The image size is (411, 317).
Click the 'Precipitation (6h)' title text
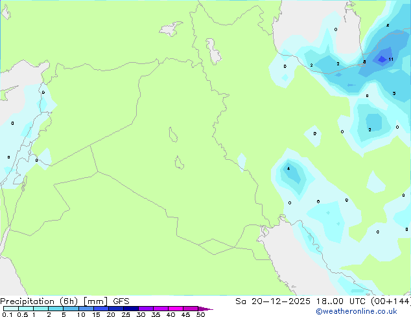(x=39, y=301)
